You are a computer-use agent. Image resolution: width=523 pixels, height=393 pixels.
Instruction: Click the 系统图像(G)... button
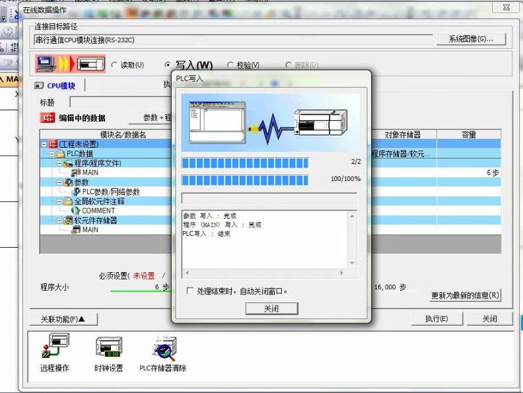[x=471, y=39]
